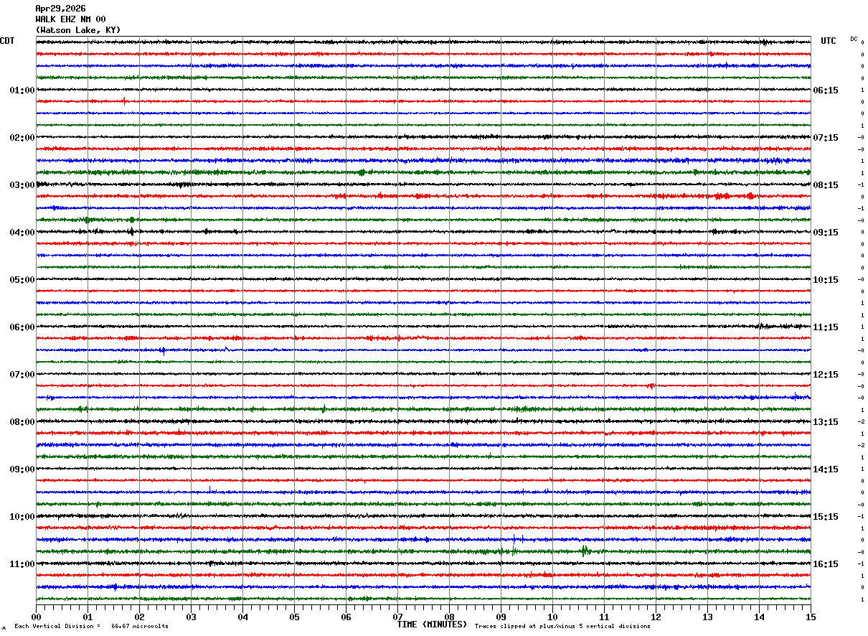Click the UTC time label '12:15'

826,375
